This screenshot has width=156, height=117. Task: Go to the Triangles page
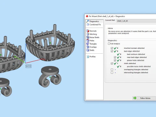pos(93,44)
